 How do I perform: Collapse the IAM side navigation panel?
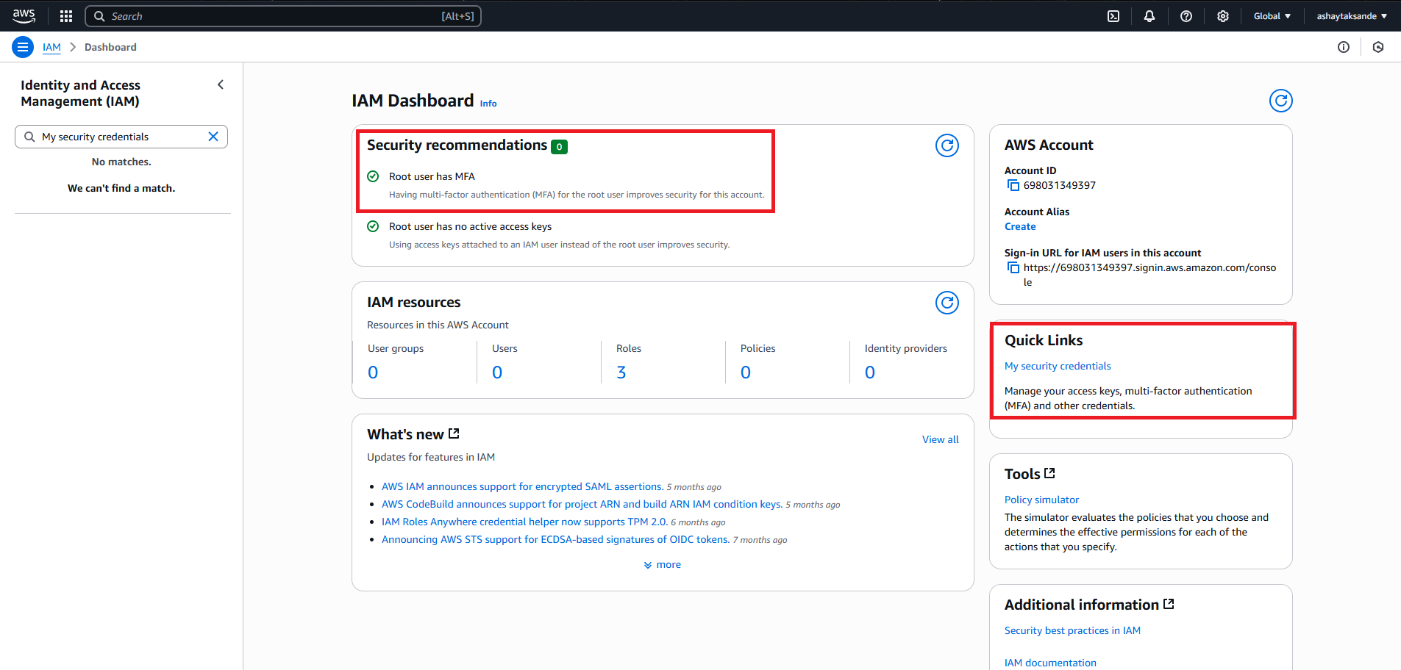[x=221, y=84]
